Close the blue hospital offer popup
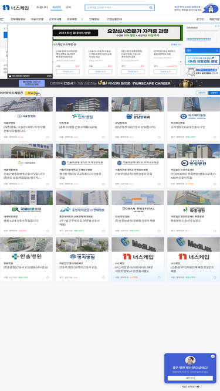 click(x=212, y=356)
